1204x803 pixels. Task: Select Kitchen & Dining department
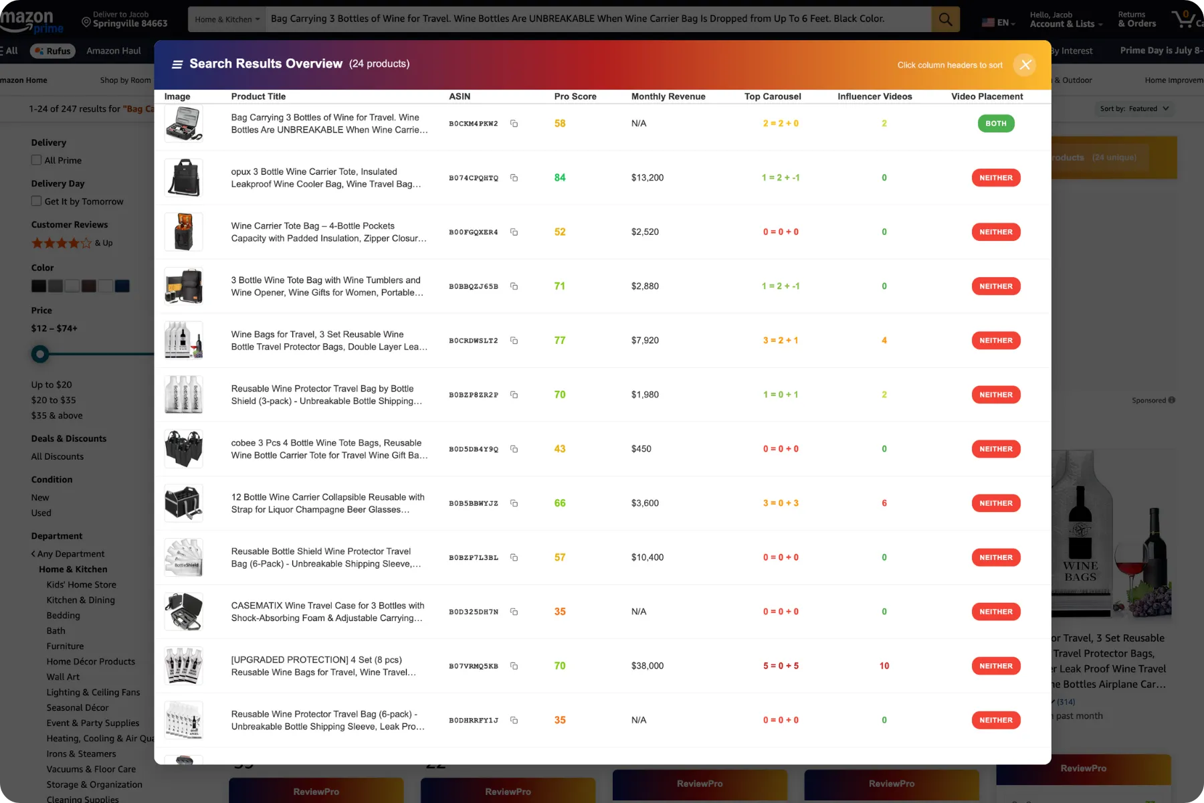pyautogui.click(x=81, y=600)
